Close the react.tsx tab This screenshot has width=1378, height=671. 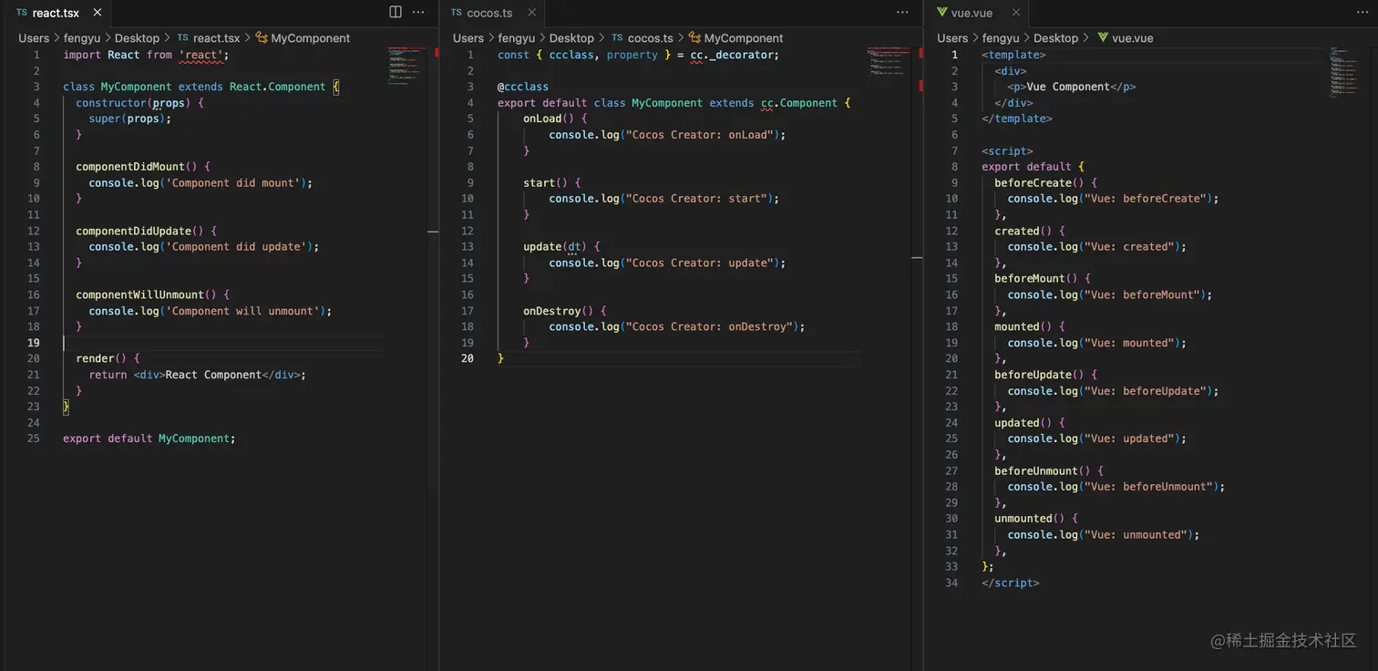tap(98, 13)
